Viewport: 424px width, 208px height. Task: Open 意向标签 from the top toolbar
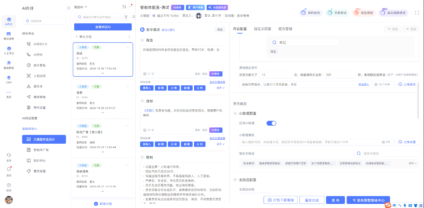pos(311,13)
